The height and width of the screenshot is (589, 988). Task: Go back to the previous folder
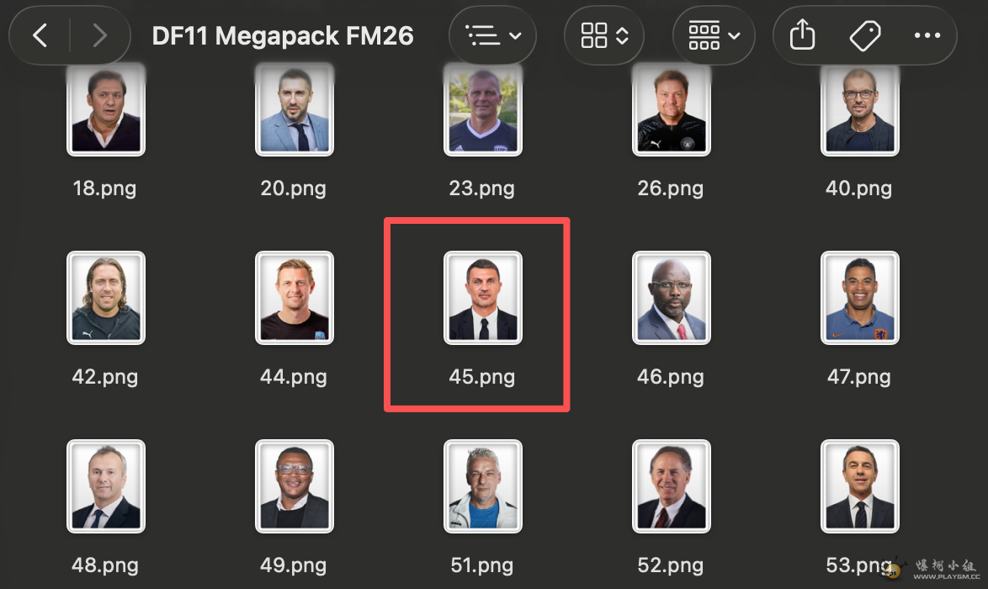(40, 35)
